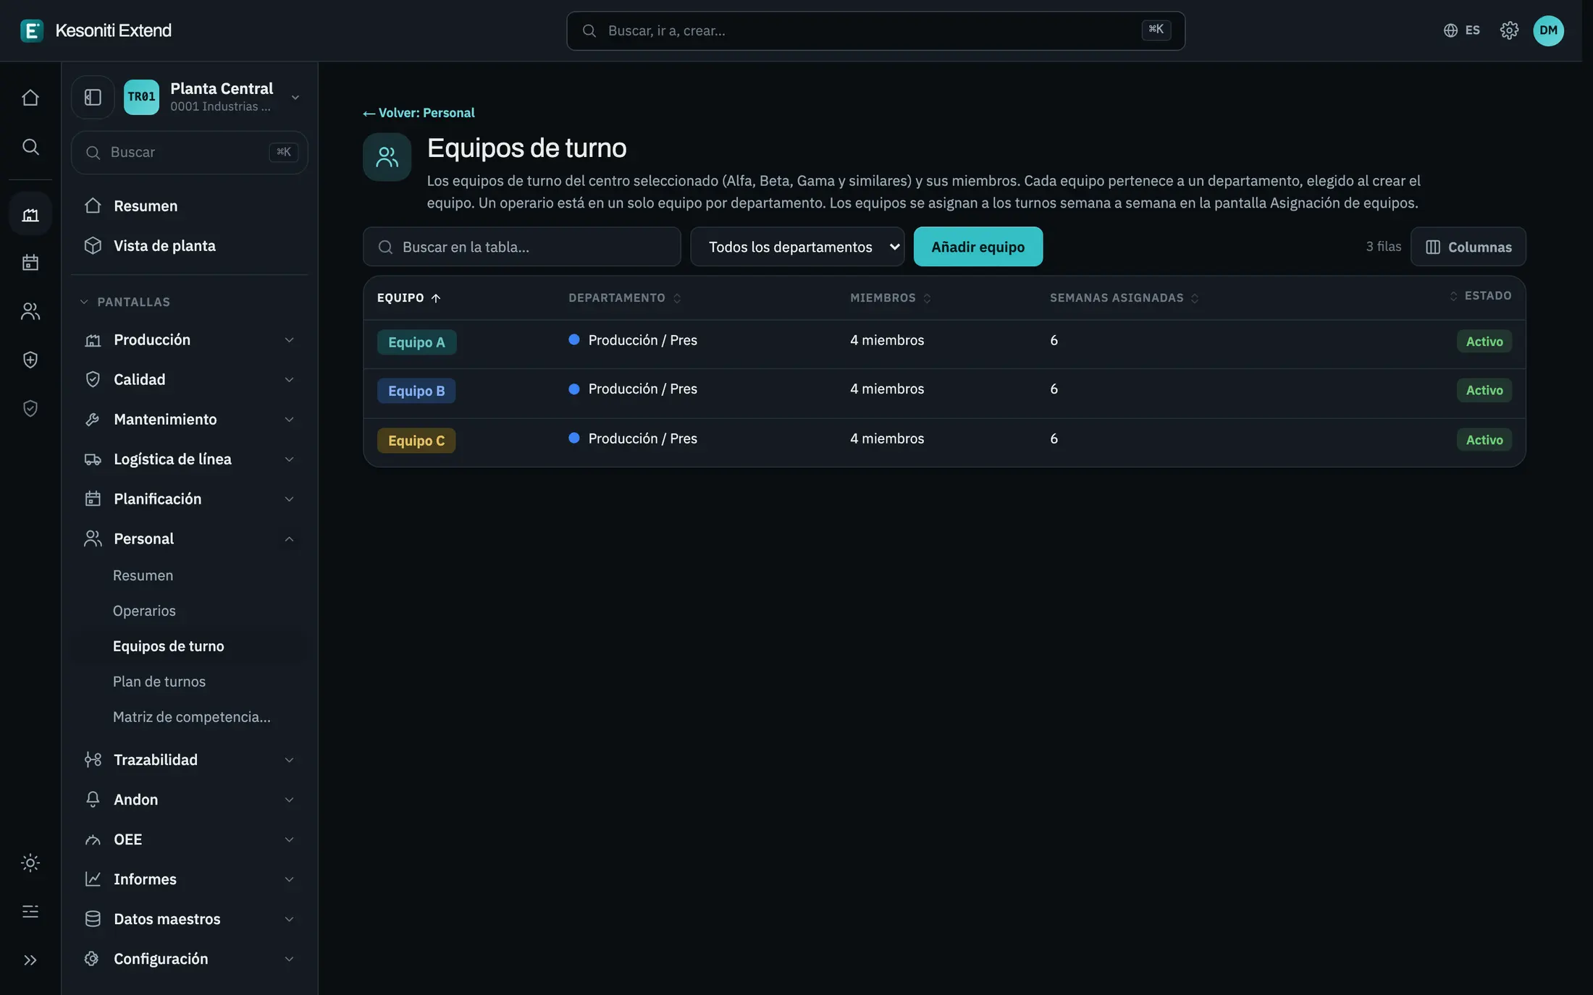Expand the Mantenimiento menu section
This screenshot has width=1593, height=995.
(x=190, y=420)
